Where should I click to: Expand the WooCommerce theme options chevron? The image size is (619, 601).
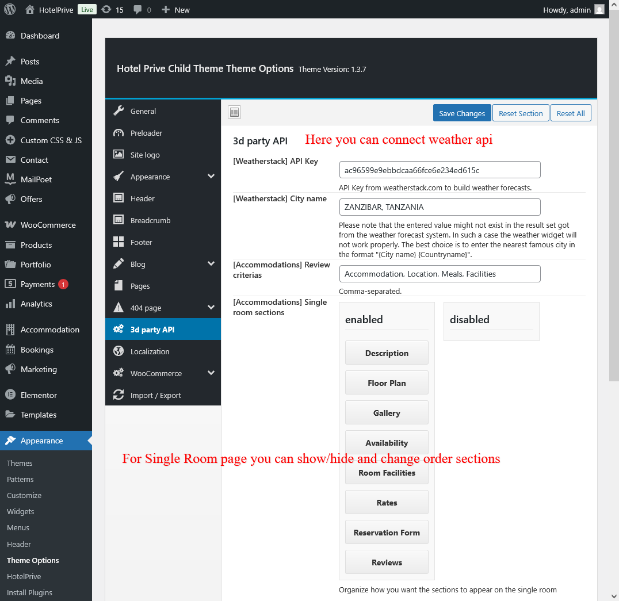click(211, 373)
